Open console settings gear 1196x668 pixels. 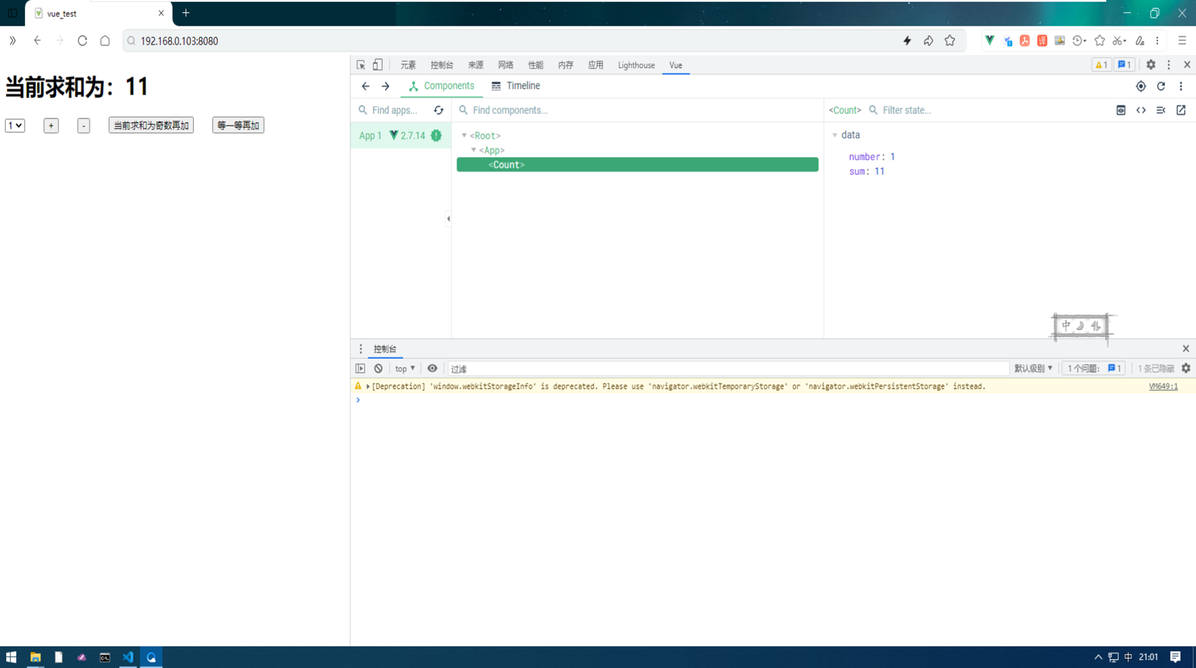pos(1186,368)
